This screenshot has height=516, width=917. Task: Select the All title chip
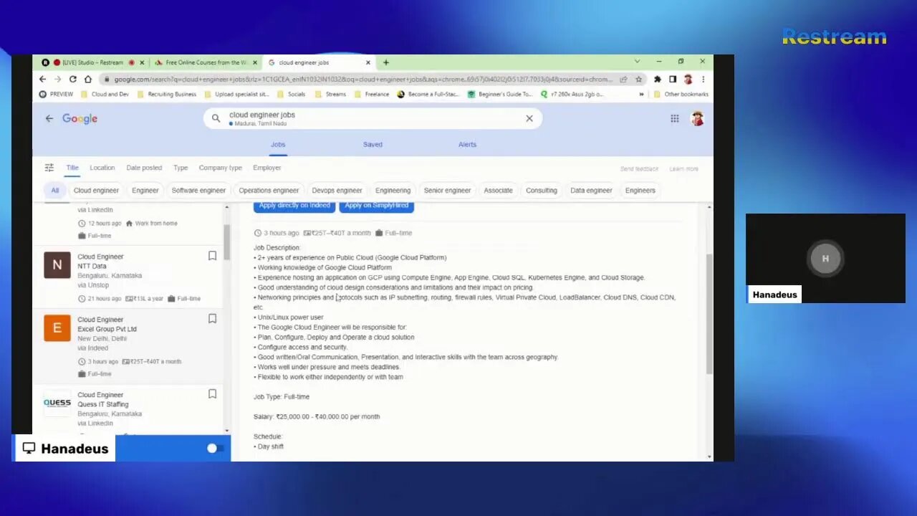pyautogui.click(x=54, y=191)
